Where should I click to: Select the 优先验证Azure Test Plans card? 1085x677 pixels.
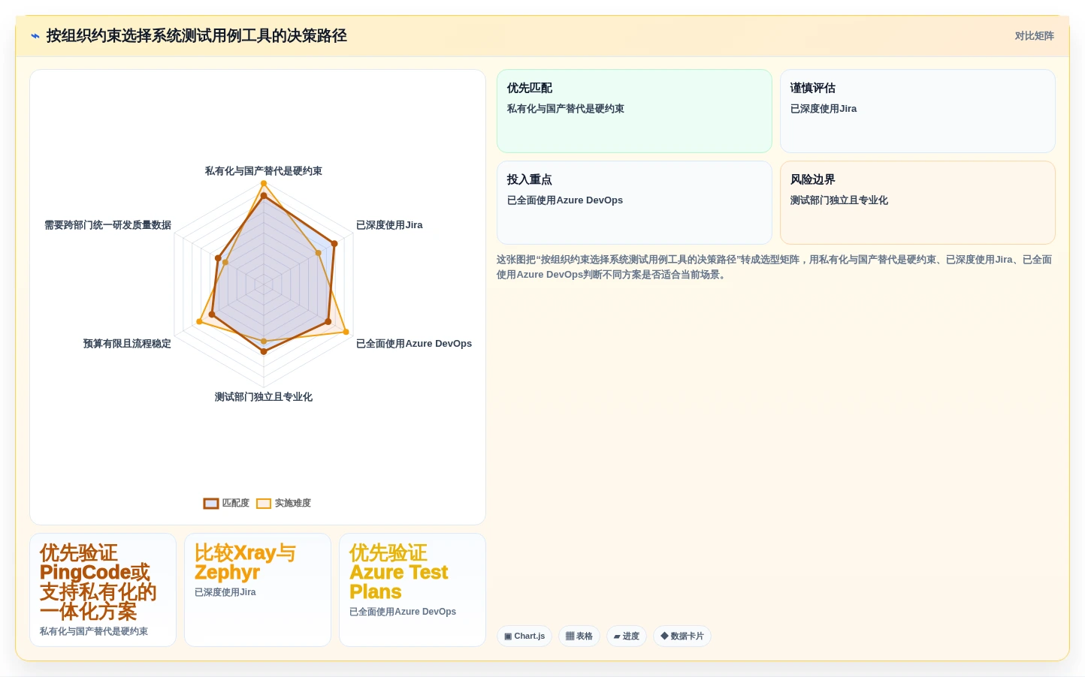(x=413, y=590)
